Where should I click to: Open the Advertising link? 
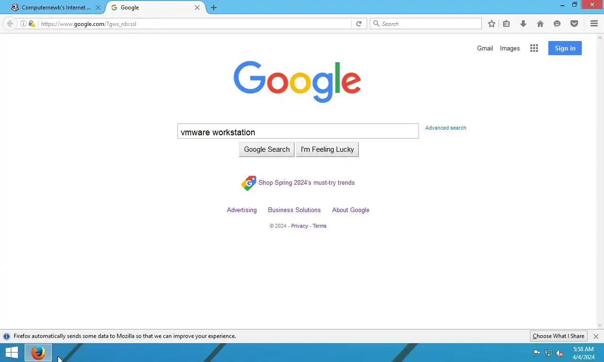242,210
